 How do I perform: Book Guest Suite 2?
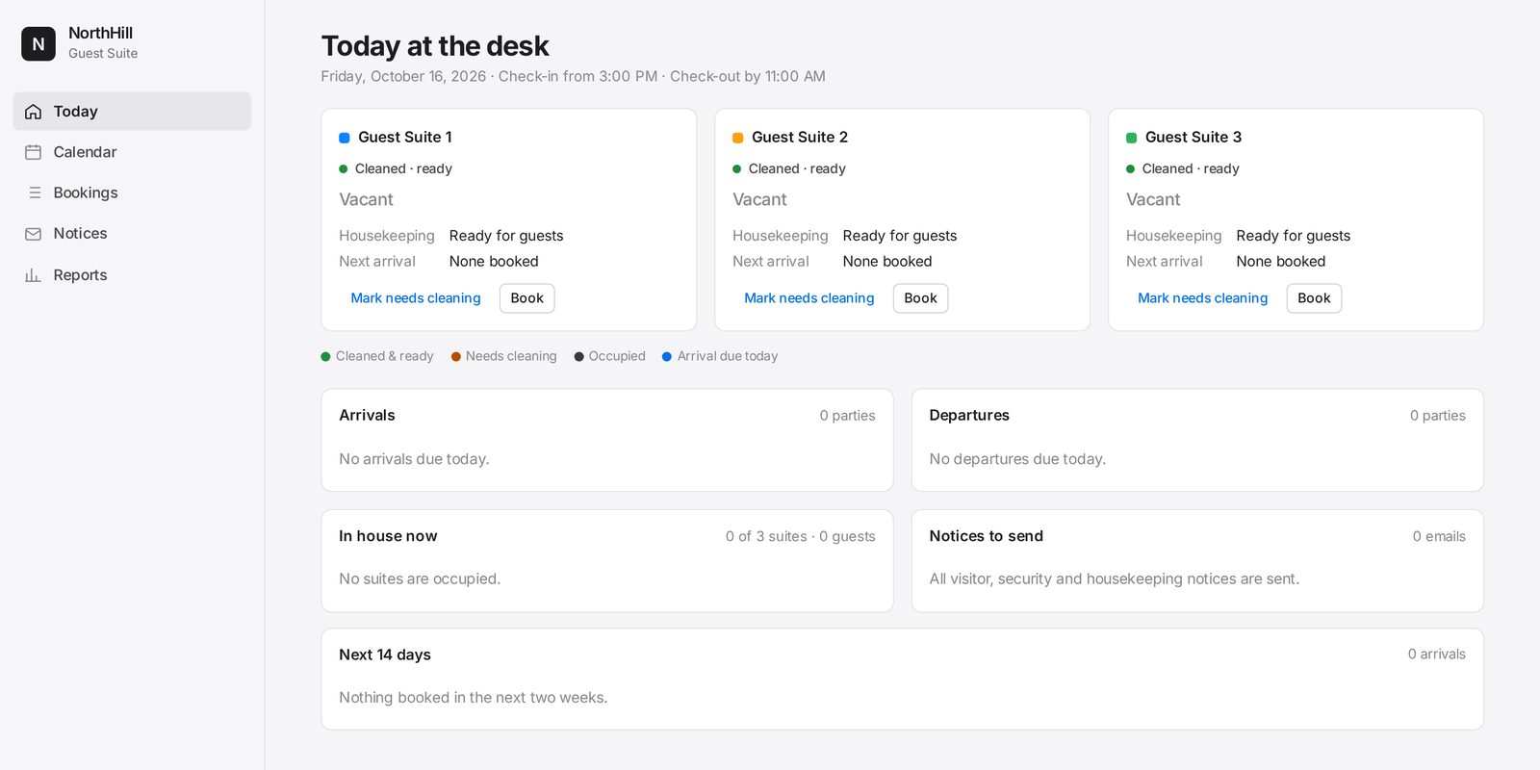[921, 298]
